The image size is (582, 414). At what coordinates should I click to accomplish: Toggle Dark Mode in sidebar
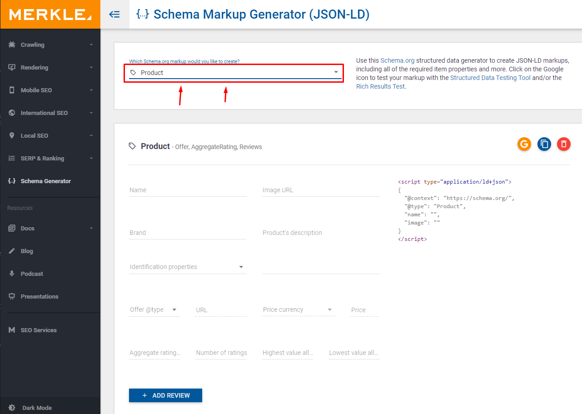(36, 408)
